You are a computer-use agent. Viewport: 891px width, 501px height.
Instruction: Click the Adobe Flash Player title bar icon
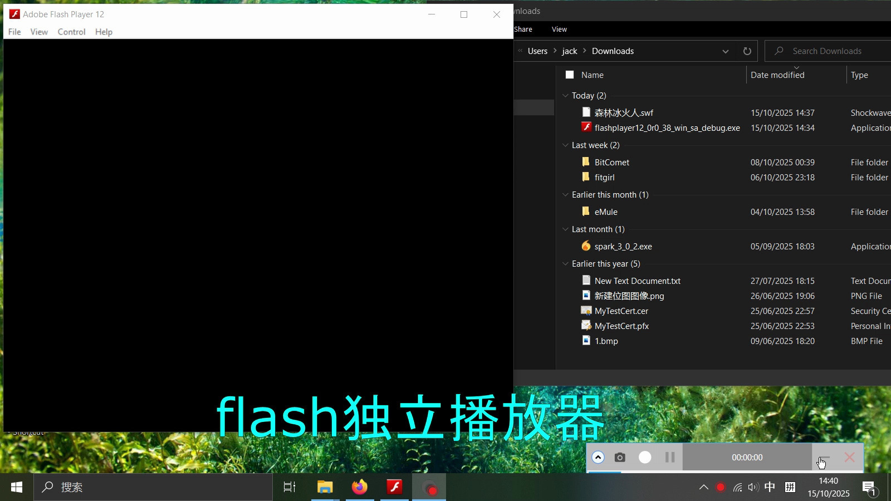(14, 14)
